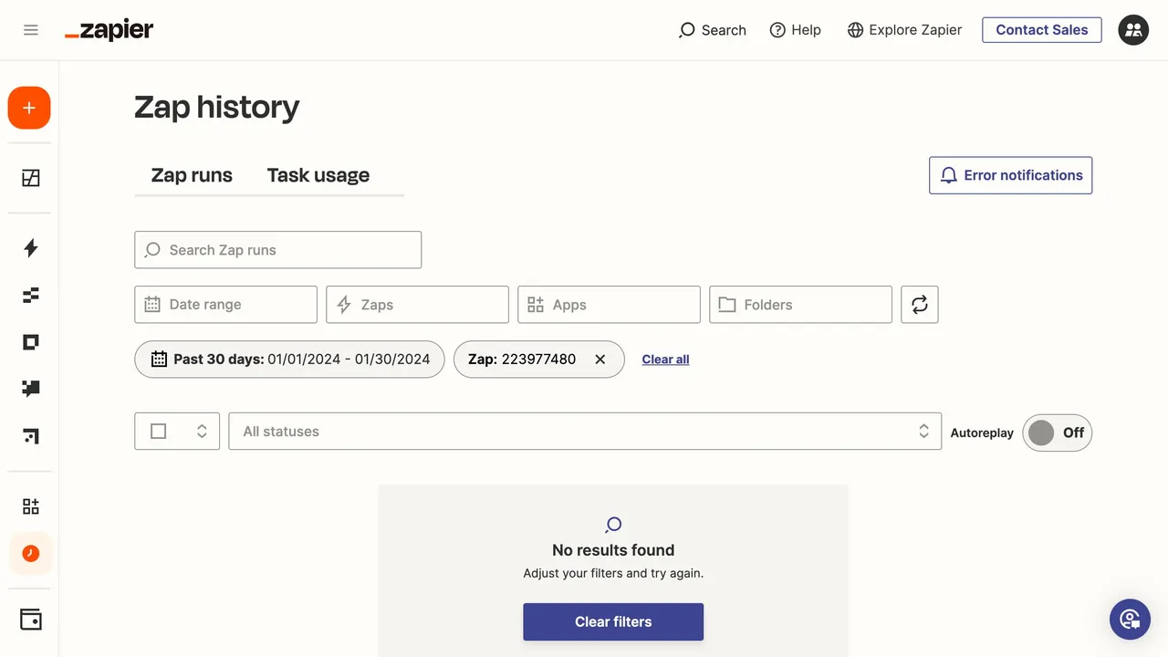The image size is (1168, 657).
Task: Remove the Zap 223977480 filter chip
Action: point(600,360)
